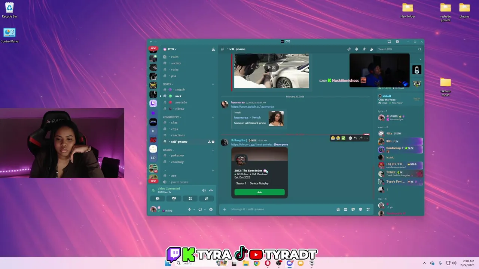Open microphone input options arrow
The height and width of the screenshot is (269, 479).
pos(194,210)
